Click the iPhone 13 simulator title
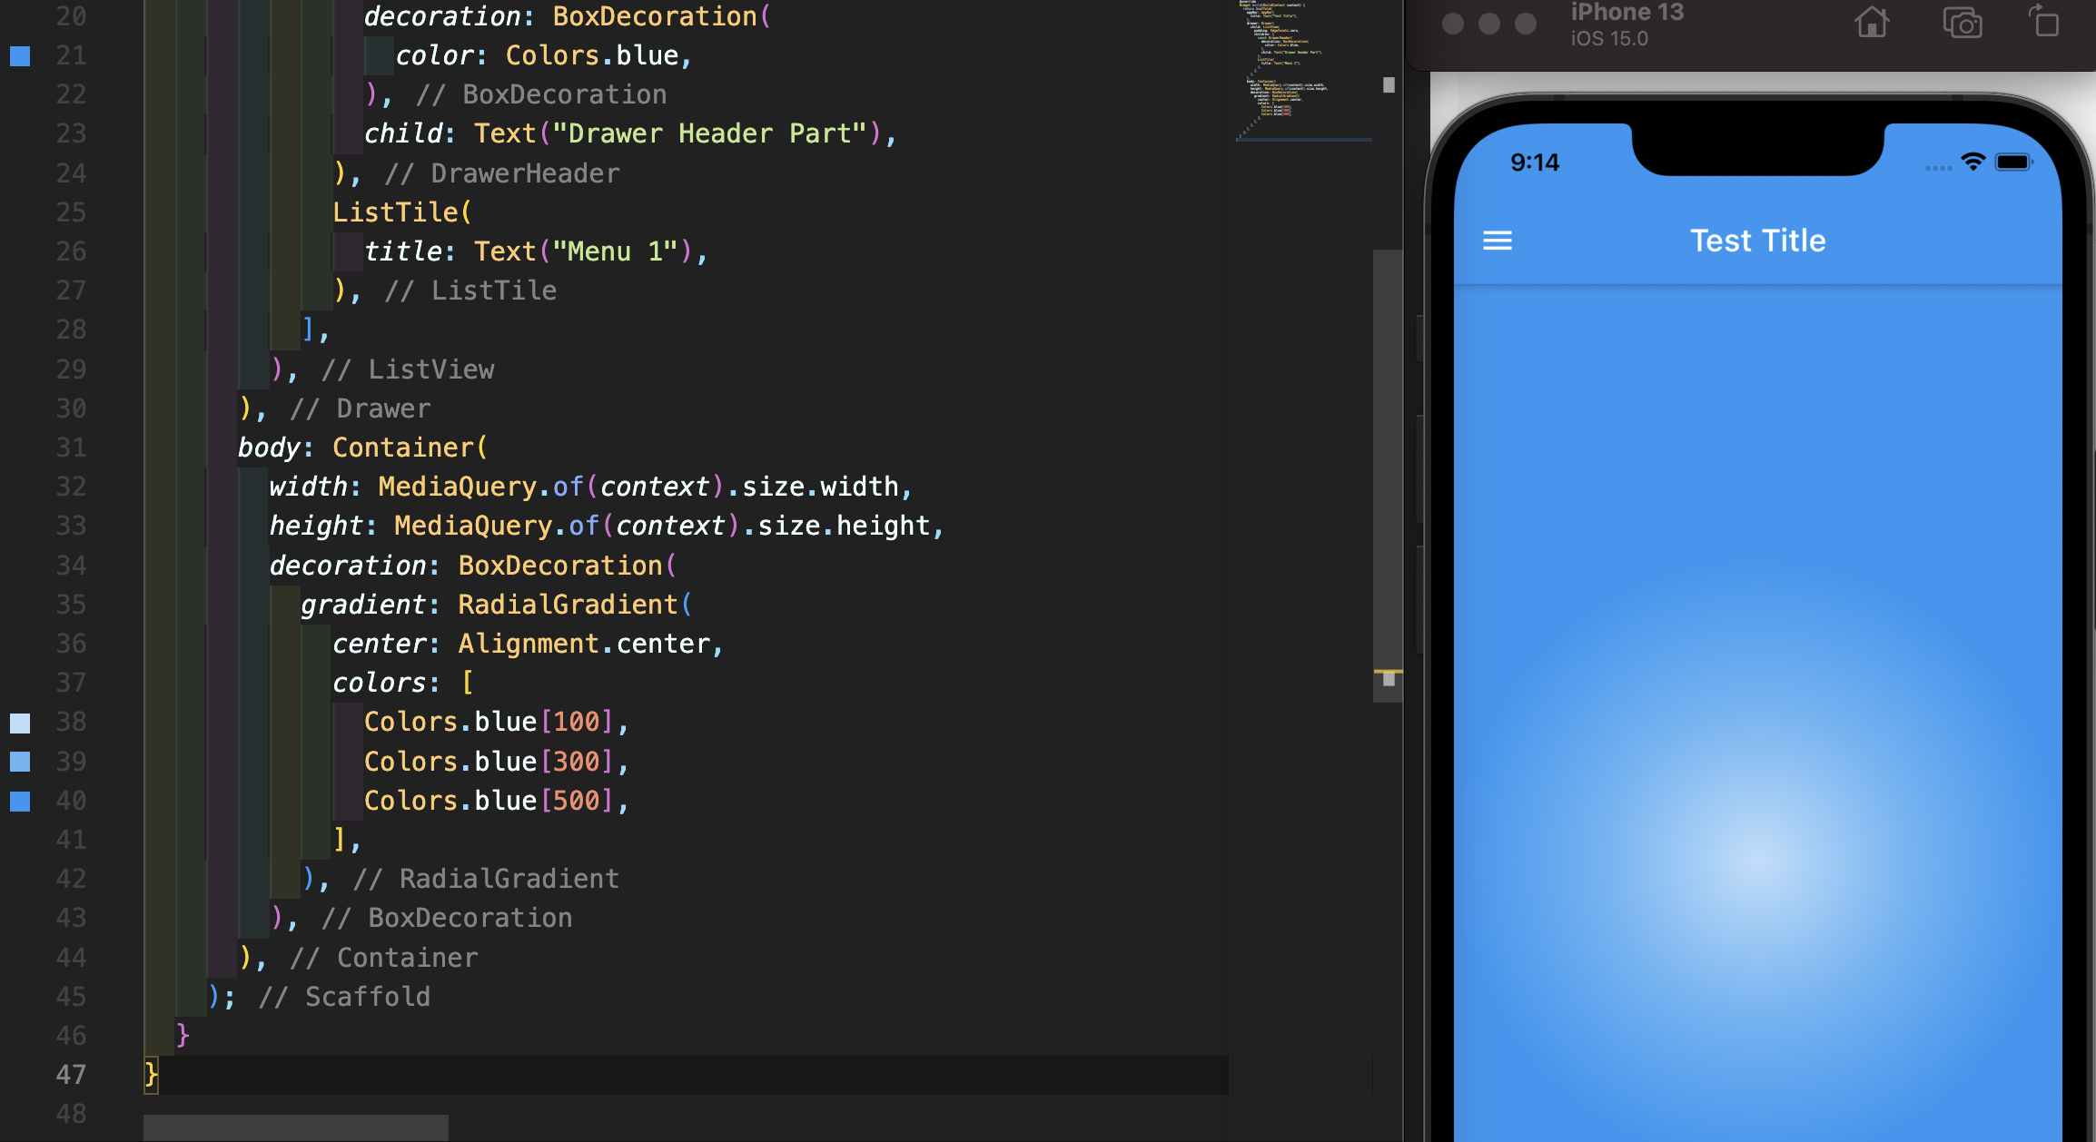 1626,13
